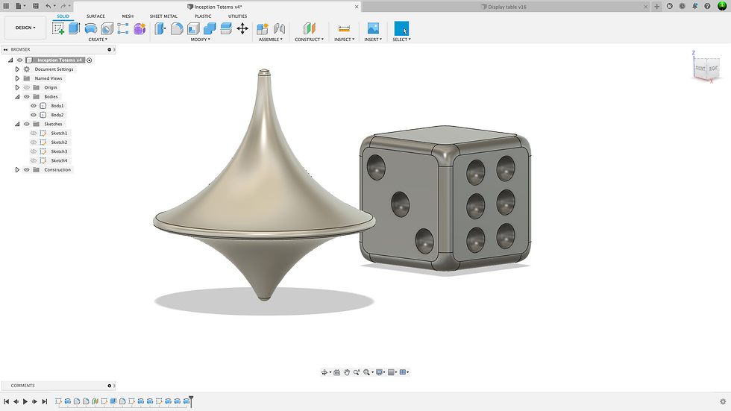Activate the Inception Totems v4 component radio button
The image size is (731, 411).
pyautogui.click(x=90, y=60)
